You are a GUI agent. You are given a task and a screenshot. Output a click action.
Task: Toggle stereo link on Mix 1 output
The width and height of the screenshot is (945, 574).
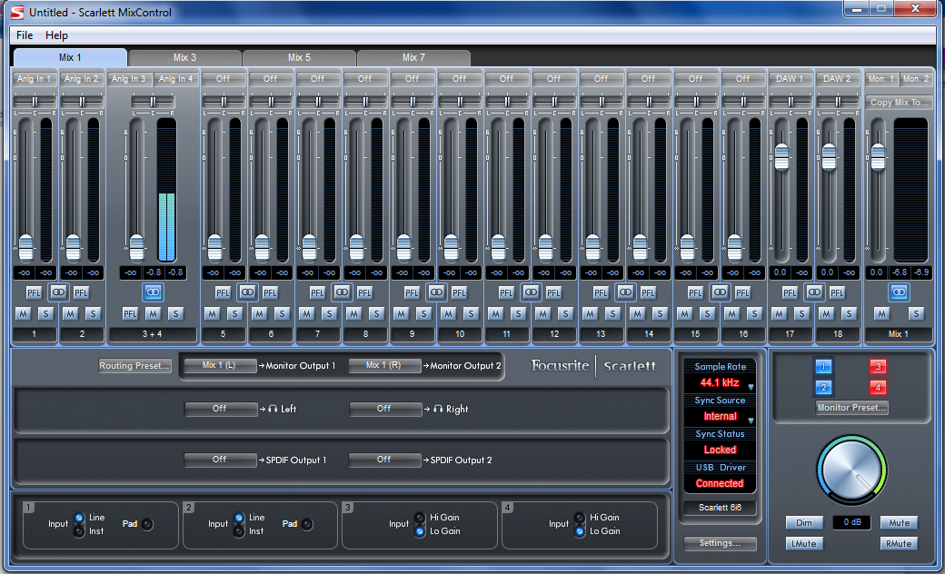pos(899,292)
